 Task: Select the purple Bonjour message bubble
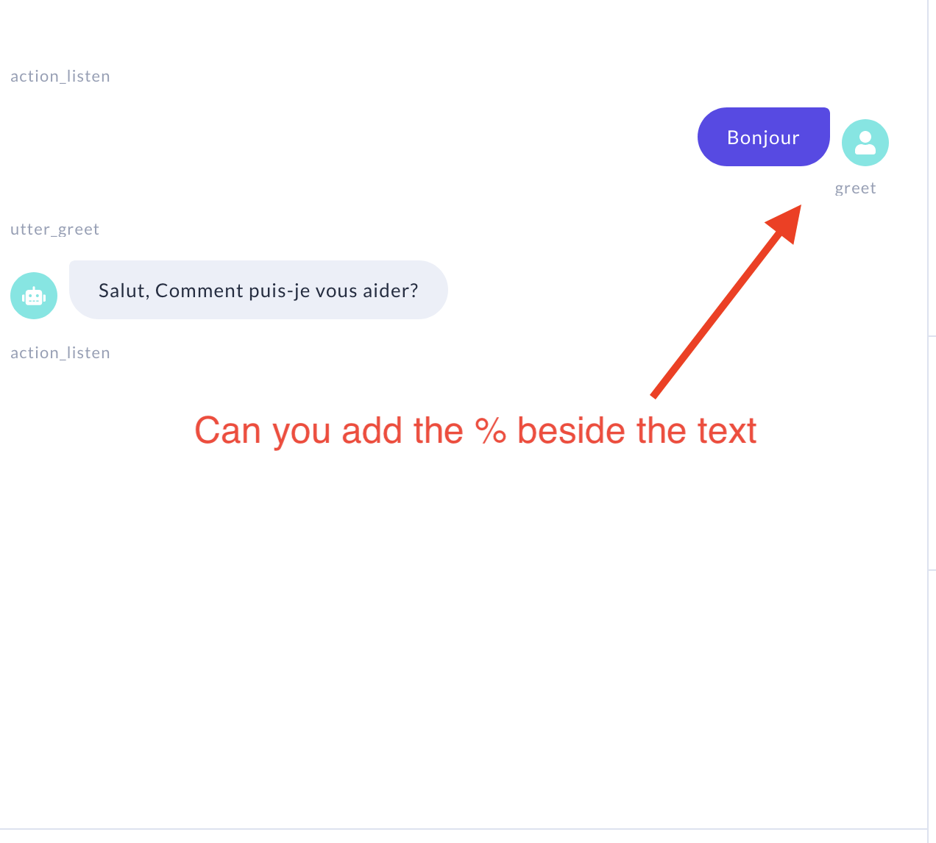pyautogui.click(x=763, y=138)
